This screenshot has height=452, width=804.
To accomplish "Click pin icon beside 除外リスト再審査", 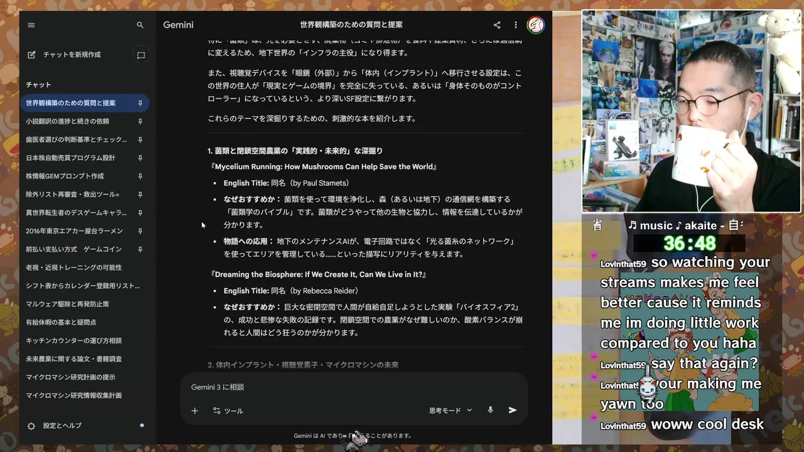I will pyautogui.click(x=140, y=195).
